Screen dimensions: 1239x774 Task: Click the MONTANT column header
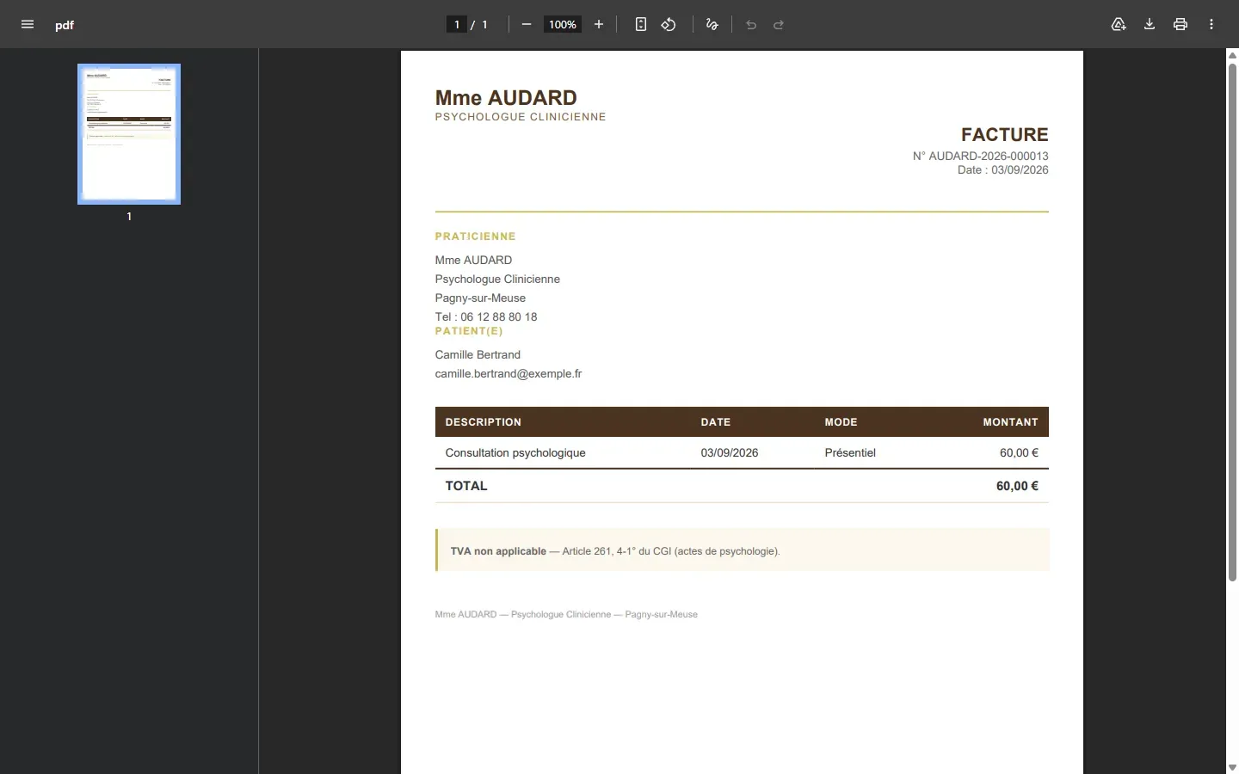tap(1011, 422)
